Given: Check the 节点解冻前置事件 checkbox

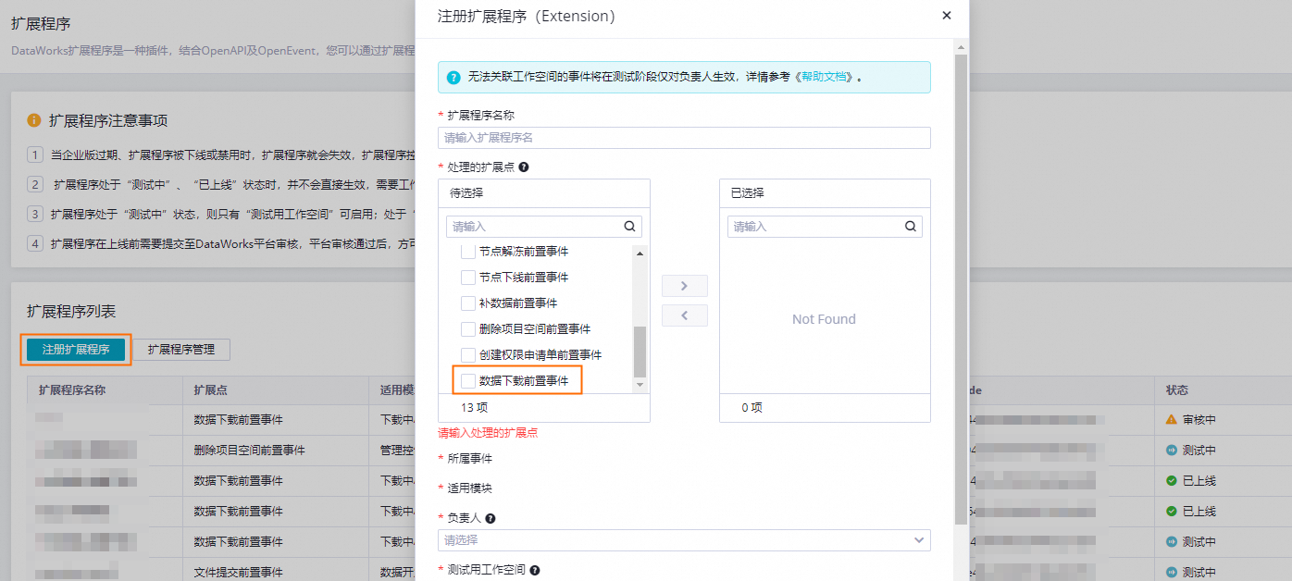Looking at the screenshot, I should [x=468, y=252].
